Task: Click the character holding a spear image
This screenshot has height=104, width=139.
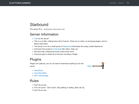Action: [x=95, y=66]
